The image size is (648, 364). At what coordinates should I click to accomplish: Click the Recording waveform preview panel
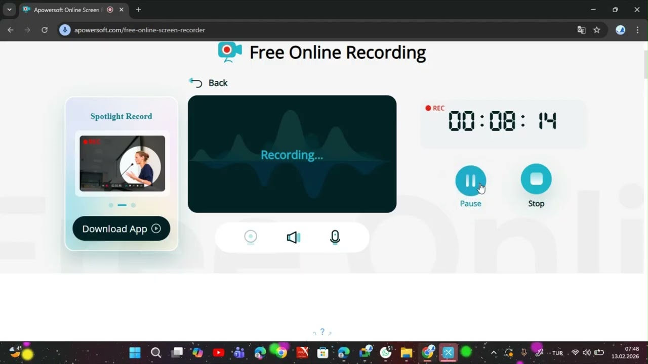coord(292,154)
